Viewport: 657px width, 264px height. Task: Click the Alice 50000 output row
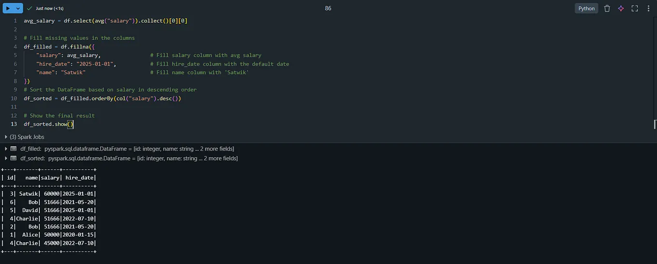tap(48, 235)
